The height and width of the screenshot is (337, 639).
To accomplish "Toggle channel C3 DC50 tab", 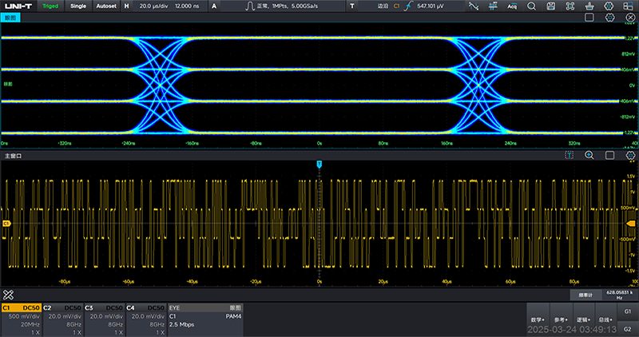I will tap(105, 307).
